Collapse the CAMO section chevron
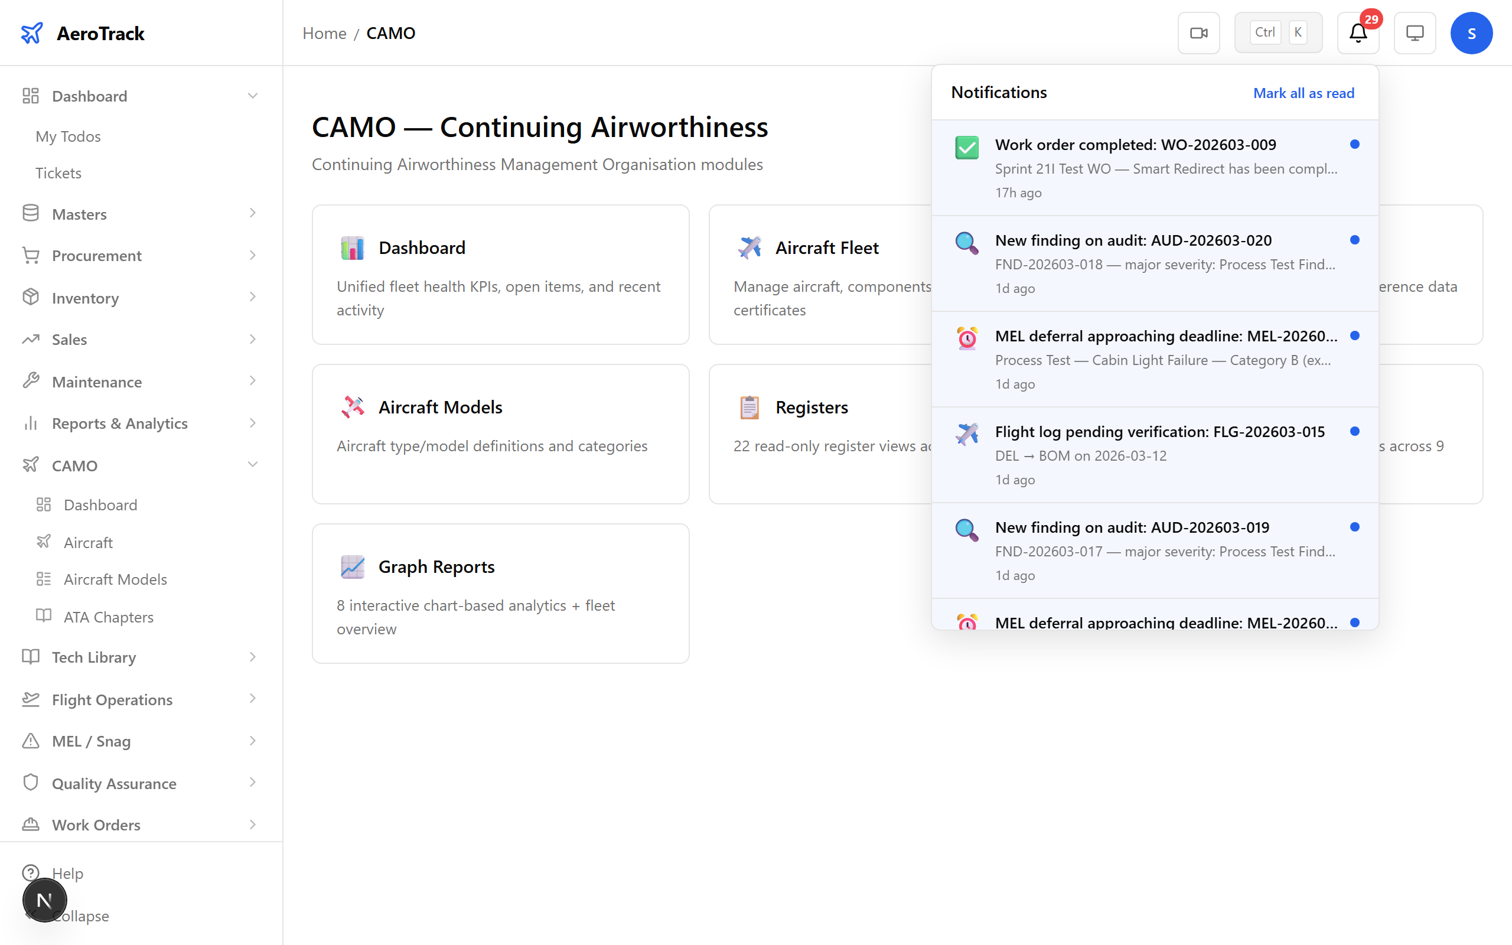1512x945 pixels. click(252, 464)
